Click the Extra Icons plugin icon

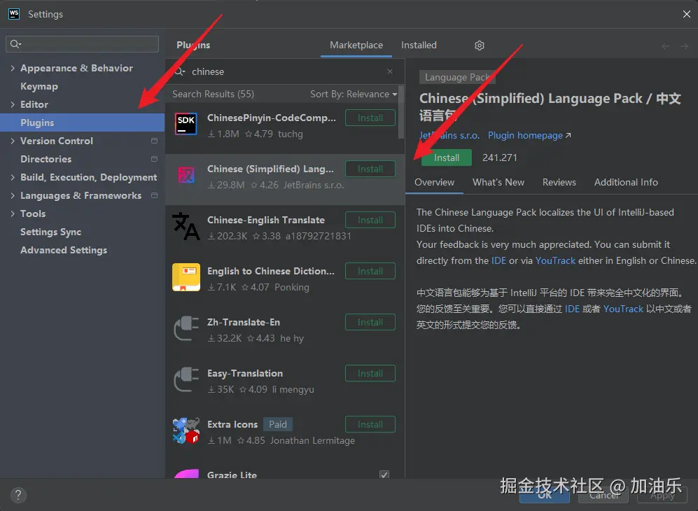(x=186, y=431)
